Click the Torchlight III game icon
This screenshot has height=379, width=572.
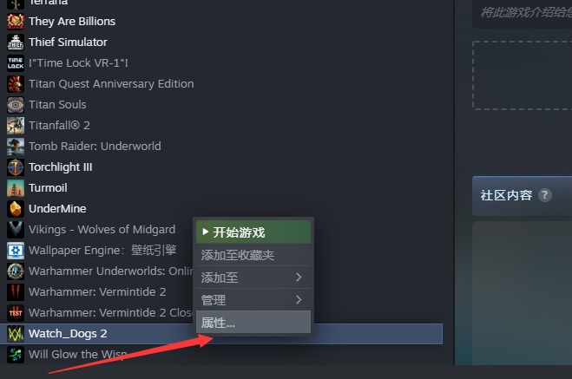[16, 167]
